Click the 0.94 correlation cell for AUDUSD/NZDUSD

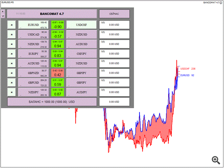(x=58, y=63)
